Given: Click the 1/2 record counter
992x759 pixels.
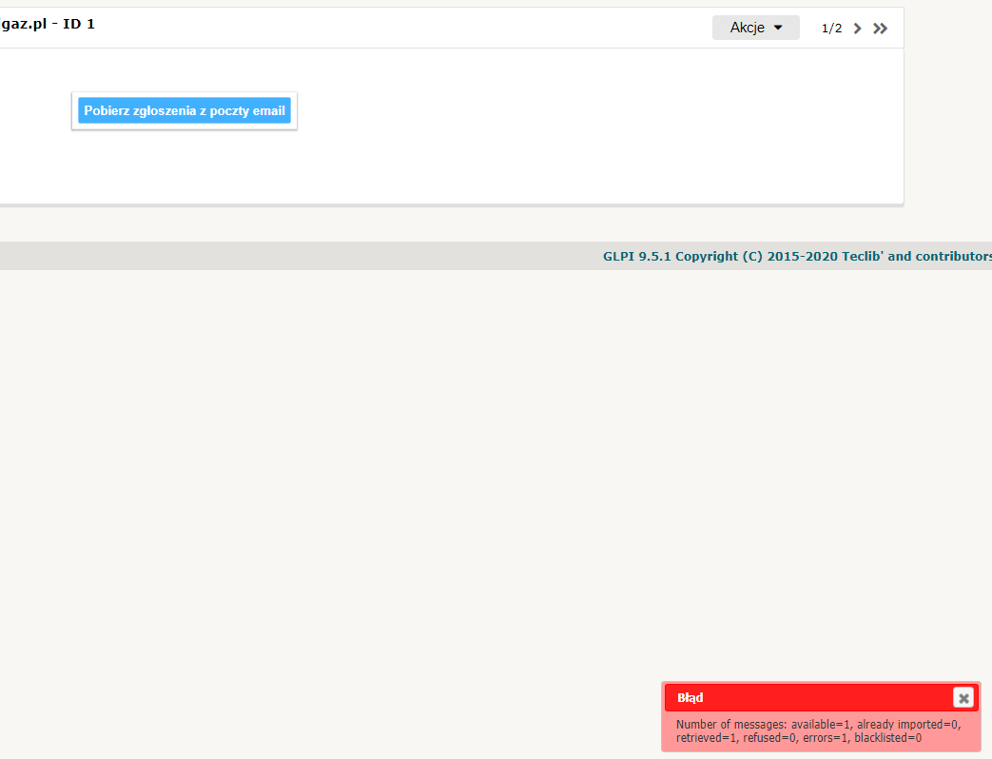Looking at the screenshot, I should coord(831,28).
